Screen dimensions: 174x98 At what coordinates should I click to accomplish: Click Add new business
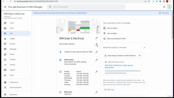click(x=16, y=87)
